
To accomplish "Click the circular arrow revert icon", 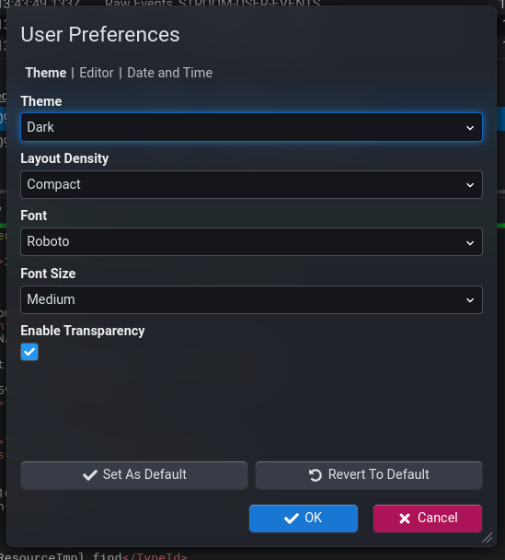I will (x=316, y=475).
